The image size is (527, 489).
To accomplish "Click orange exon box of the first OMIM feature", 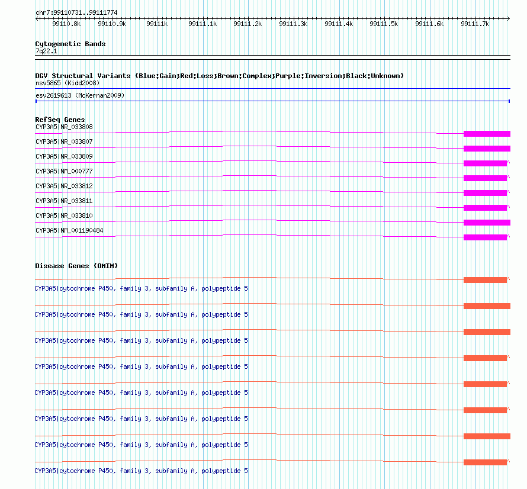I will (x=486, y=280).
